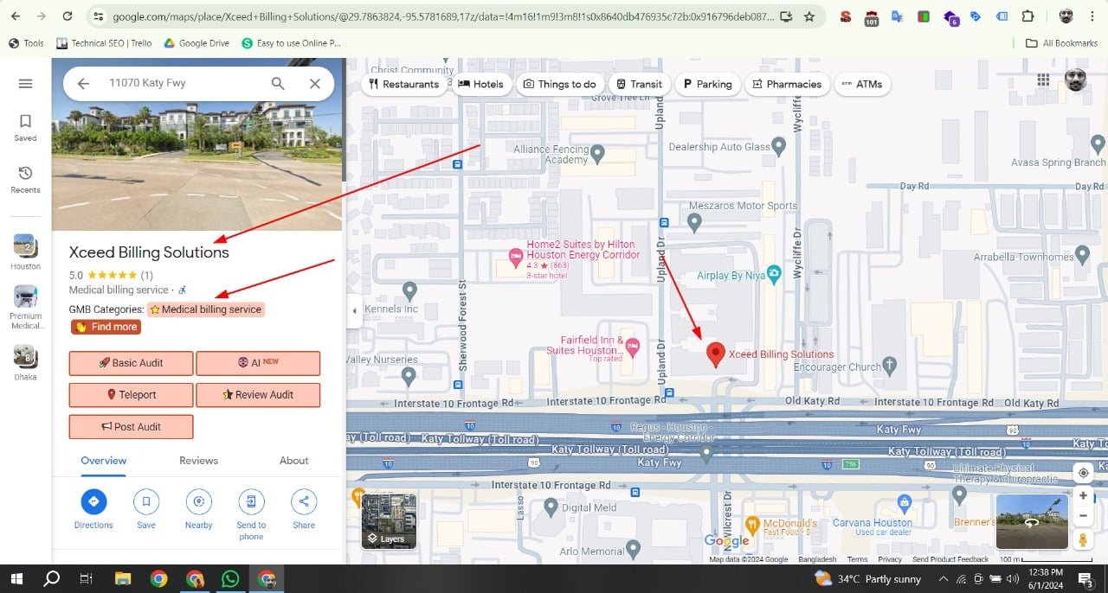The image size is (1108, 593).
Task: Switch to the Reviews tab
Action: [198, 461]
